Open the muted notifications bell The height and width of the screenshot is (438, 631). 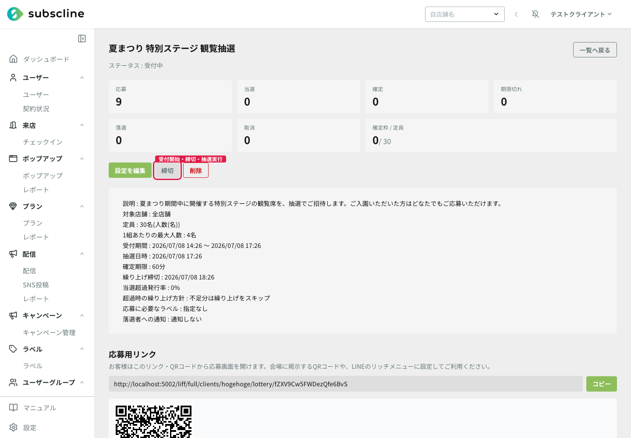click(535, 14)
